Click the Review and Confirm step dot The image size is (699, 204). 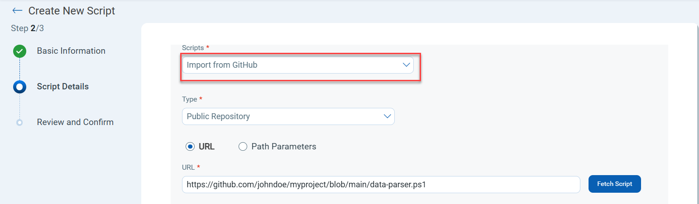pyautogui.click(x=19, y=122)
